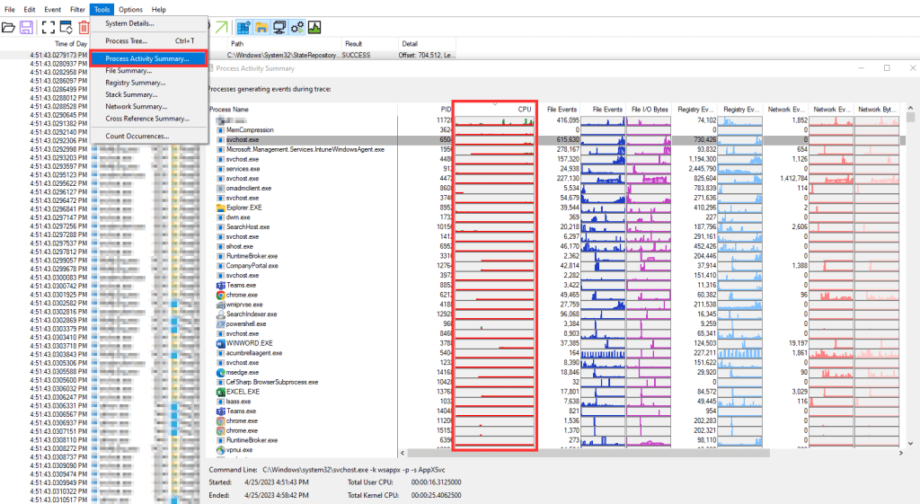920x504 pixels.
Task: Sort by the CPU column header
Action: point(525,110)
